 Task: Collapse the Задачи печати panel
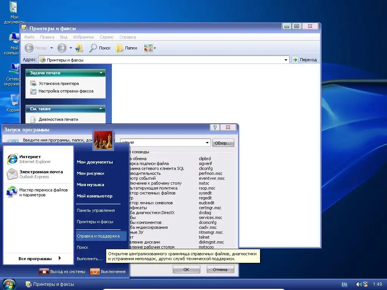[x=101, y=73]
